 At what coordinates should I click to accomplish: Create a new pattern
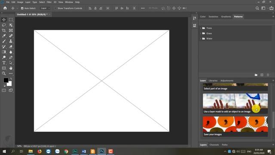pyautogui.click(x=262, y=75)
